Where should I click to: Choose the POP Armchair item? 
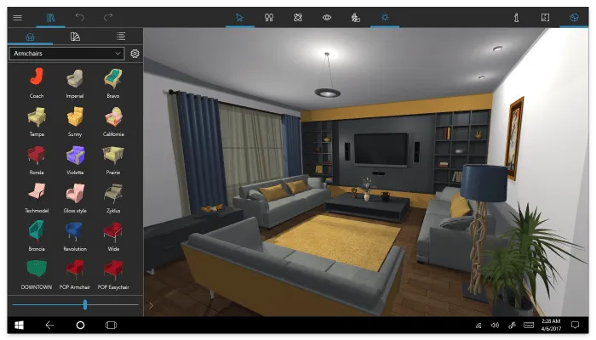point(75,275)
